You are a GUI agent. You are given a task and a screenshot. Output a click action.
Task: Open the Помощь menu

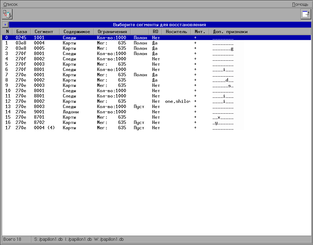pos(300,5)
